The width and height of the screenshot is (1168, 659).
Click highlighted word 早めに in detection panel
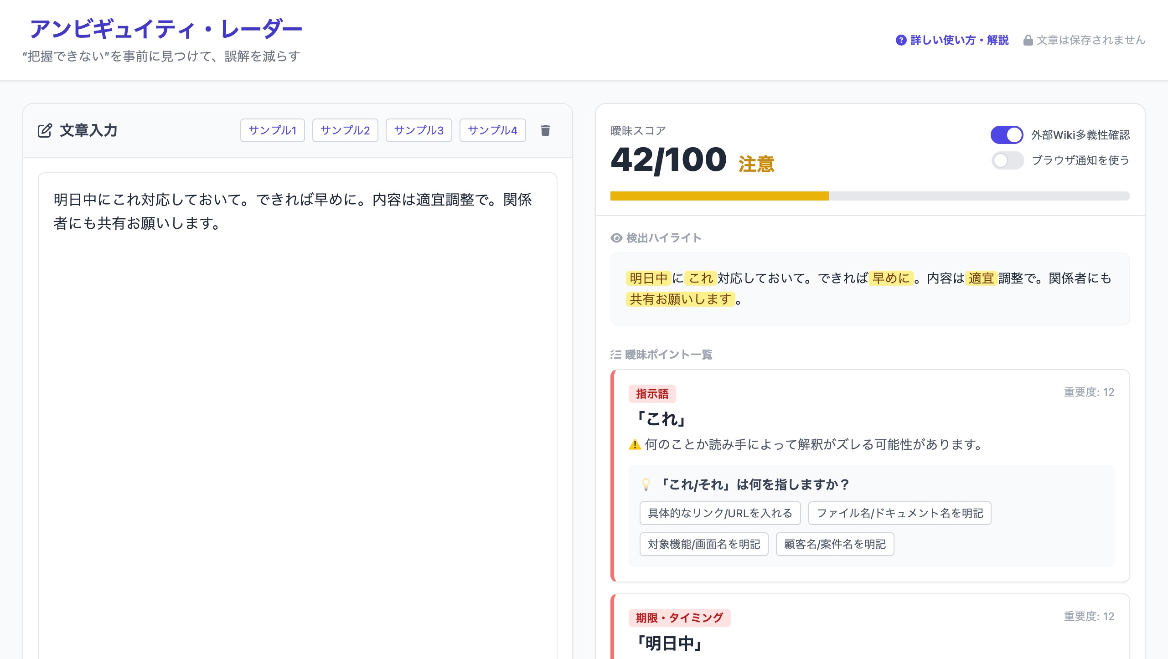pos(891,278)
